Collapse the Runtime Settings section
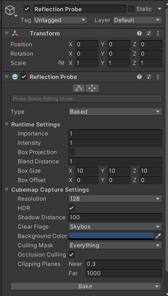 point(7,125)
